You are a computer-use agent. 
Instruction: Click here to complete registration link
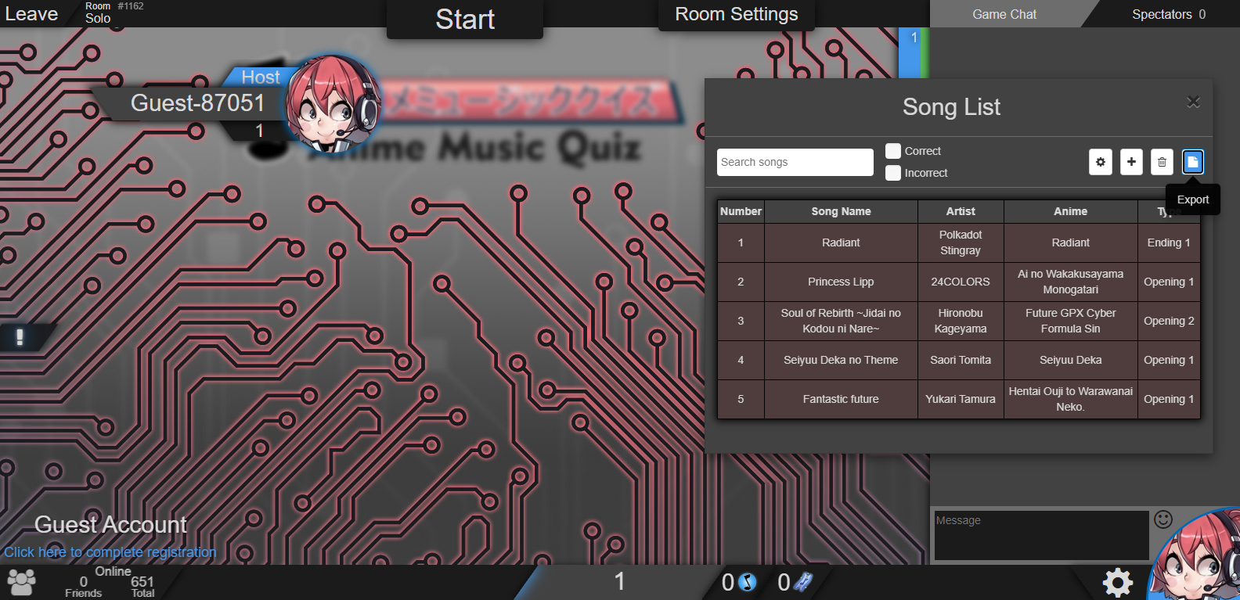pyautogui.click(x=110, y=552)
